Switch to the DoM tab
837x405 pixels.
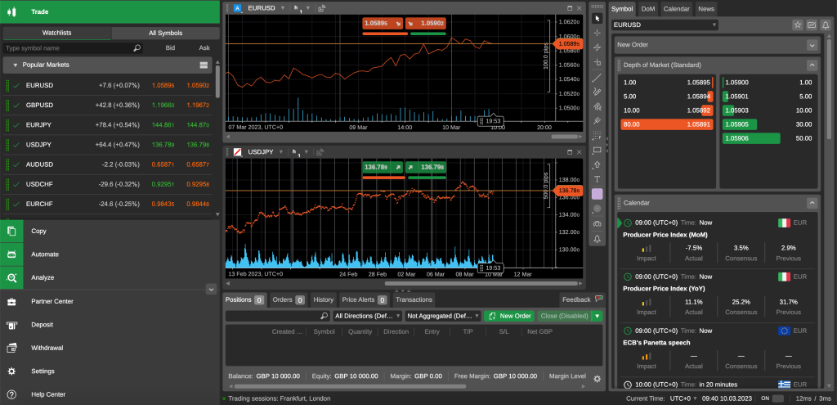coord(648,9)
